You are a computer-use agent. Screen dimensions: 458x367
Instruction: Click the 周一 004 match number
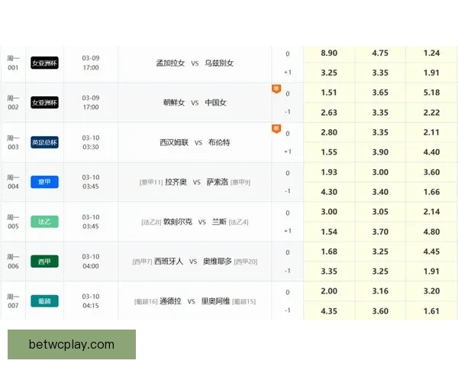[13, 182]
